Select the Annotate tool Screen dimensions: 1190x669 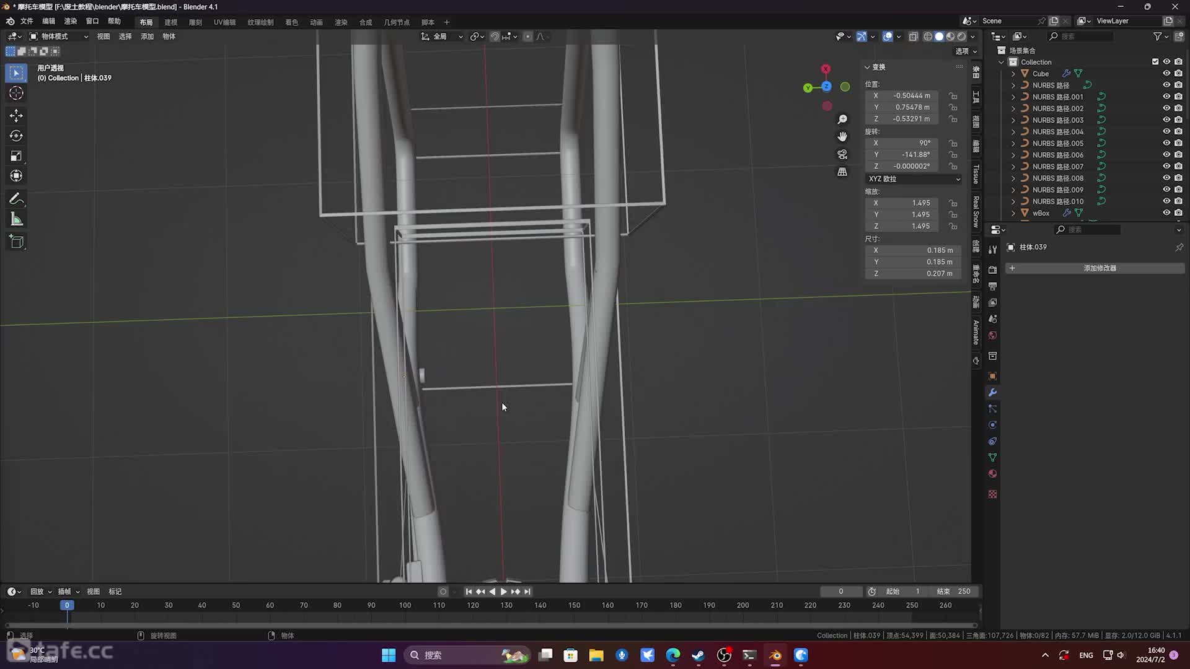(x=16, y=199)
